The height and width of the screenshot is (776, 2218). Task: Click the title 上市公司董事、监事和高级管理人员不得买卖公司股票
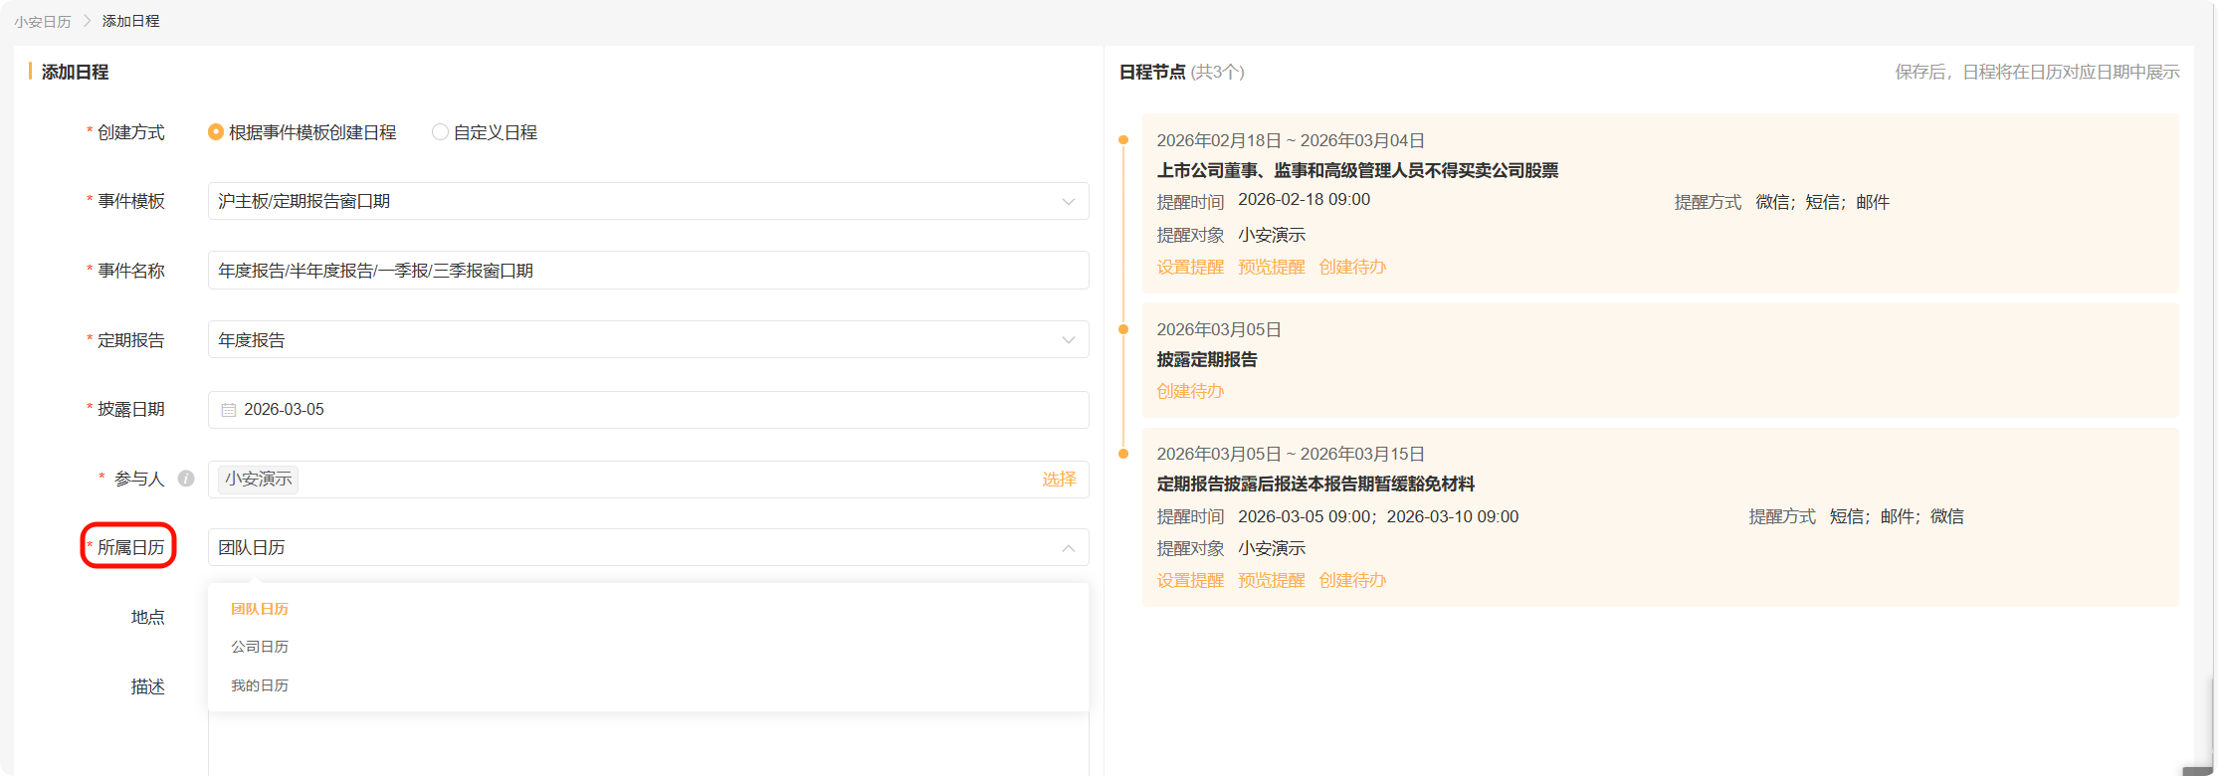pyautogui.click(x=1357, y=171)
